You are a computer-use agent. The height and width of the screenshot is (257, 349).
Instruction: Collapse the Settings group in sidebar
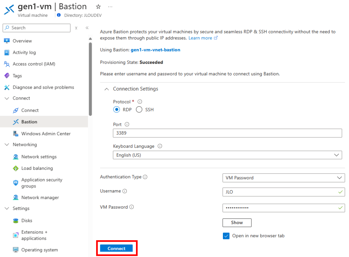pyautogui.click(x=7, y=209)
